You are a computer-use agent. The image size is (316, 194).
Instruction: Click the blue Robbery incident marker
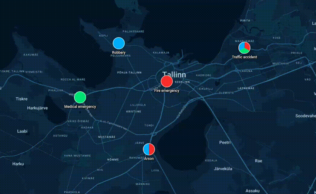[119, 44]
